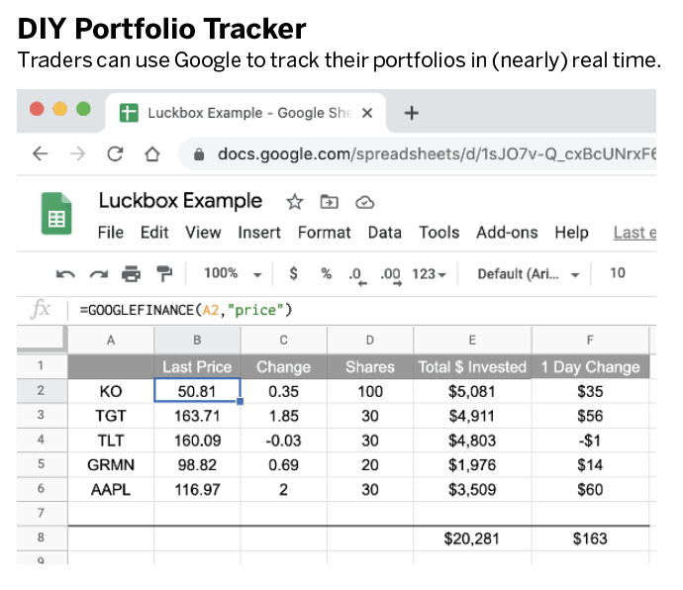683x590 pixels.
Task: Select TGT ticker cell
Action: pyautogui.click(x=111, y=416)
